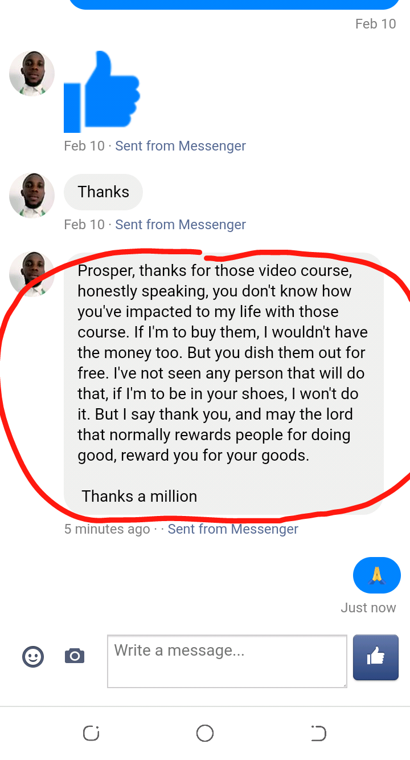Open sender avatar beside the long message

pos(32,274)
